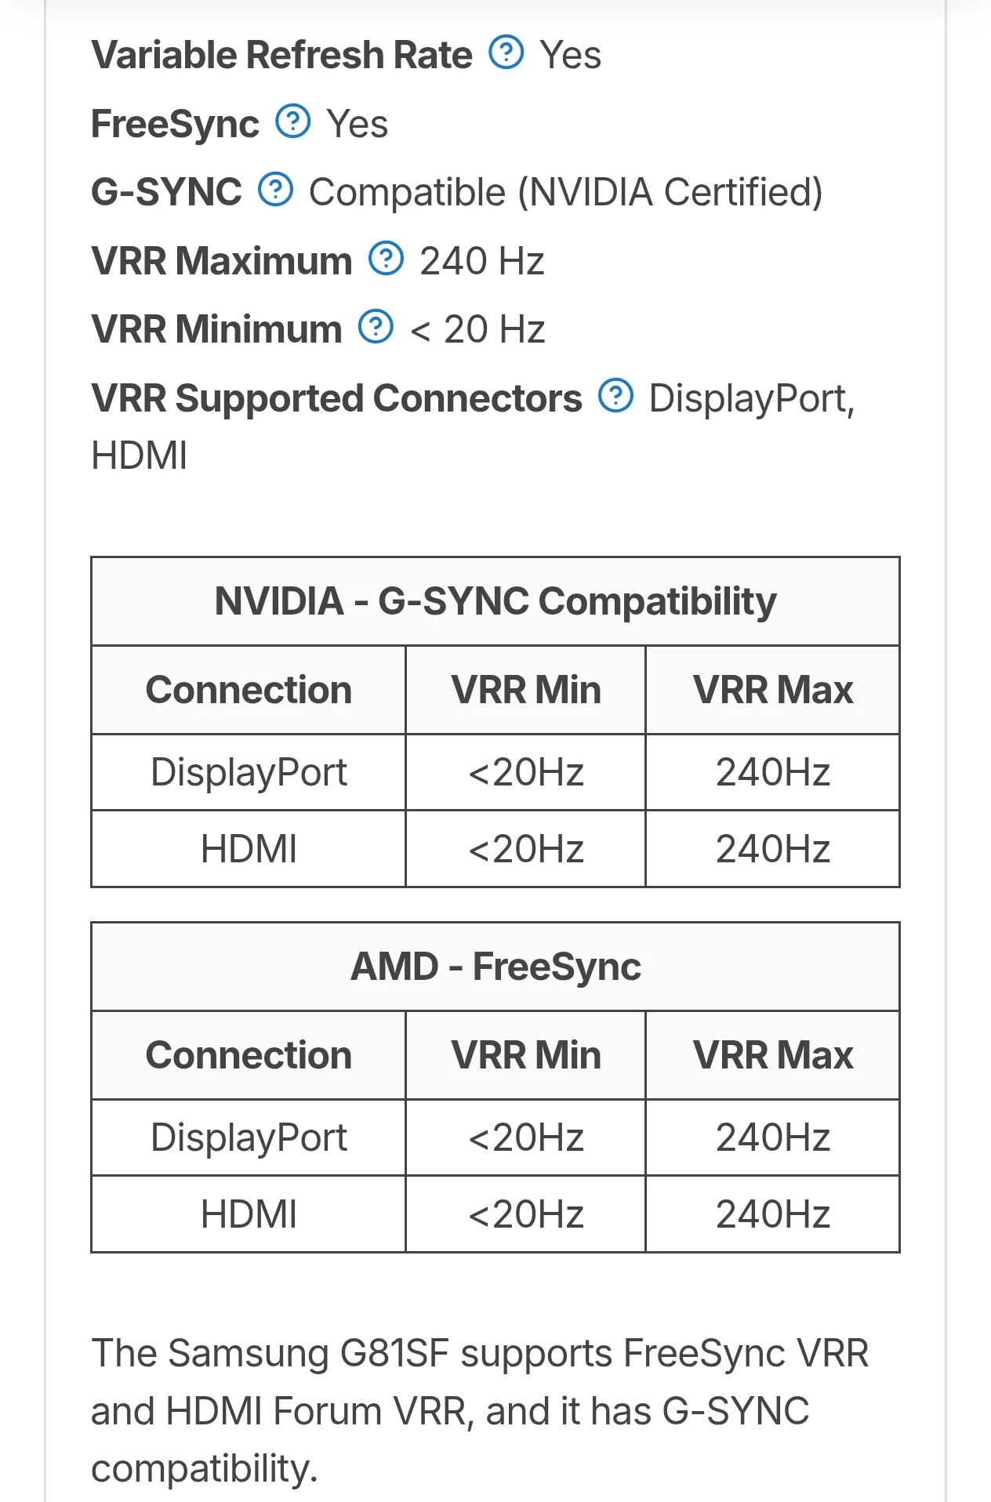Click the Variable Refresh Rate label
This screenshot has width=991, height=1502.
pos(281,55)
